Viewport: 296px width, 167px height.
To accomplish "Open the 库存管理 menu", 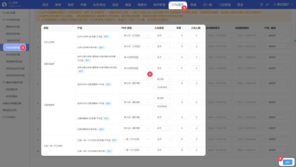I will tap(158, 5).
